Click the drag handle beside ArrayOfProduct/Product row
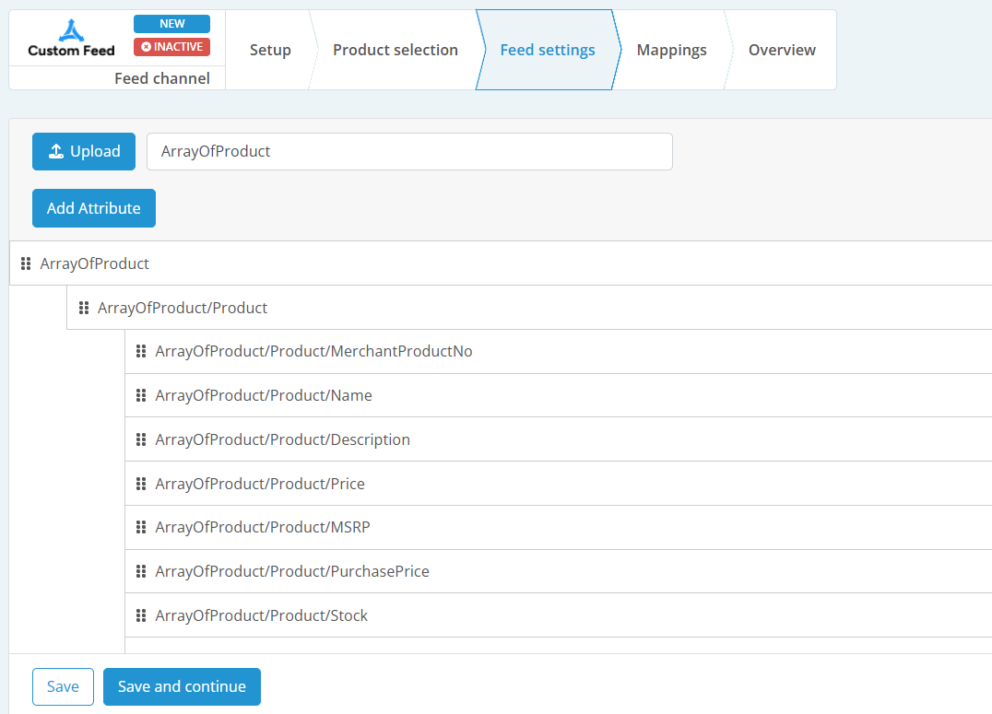992x714 pixels. [x=84, y=308]
